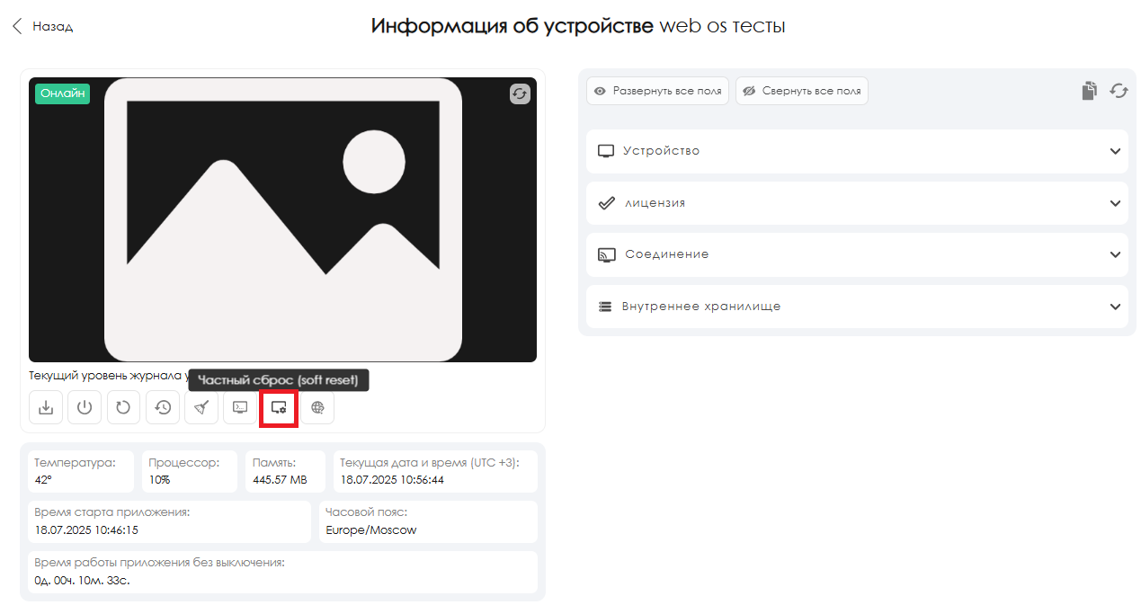Expand the 'Соединение' section
This screenshot has width=1141, height=605.
(x=1115, y=254)
